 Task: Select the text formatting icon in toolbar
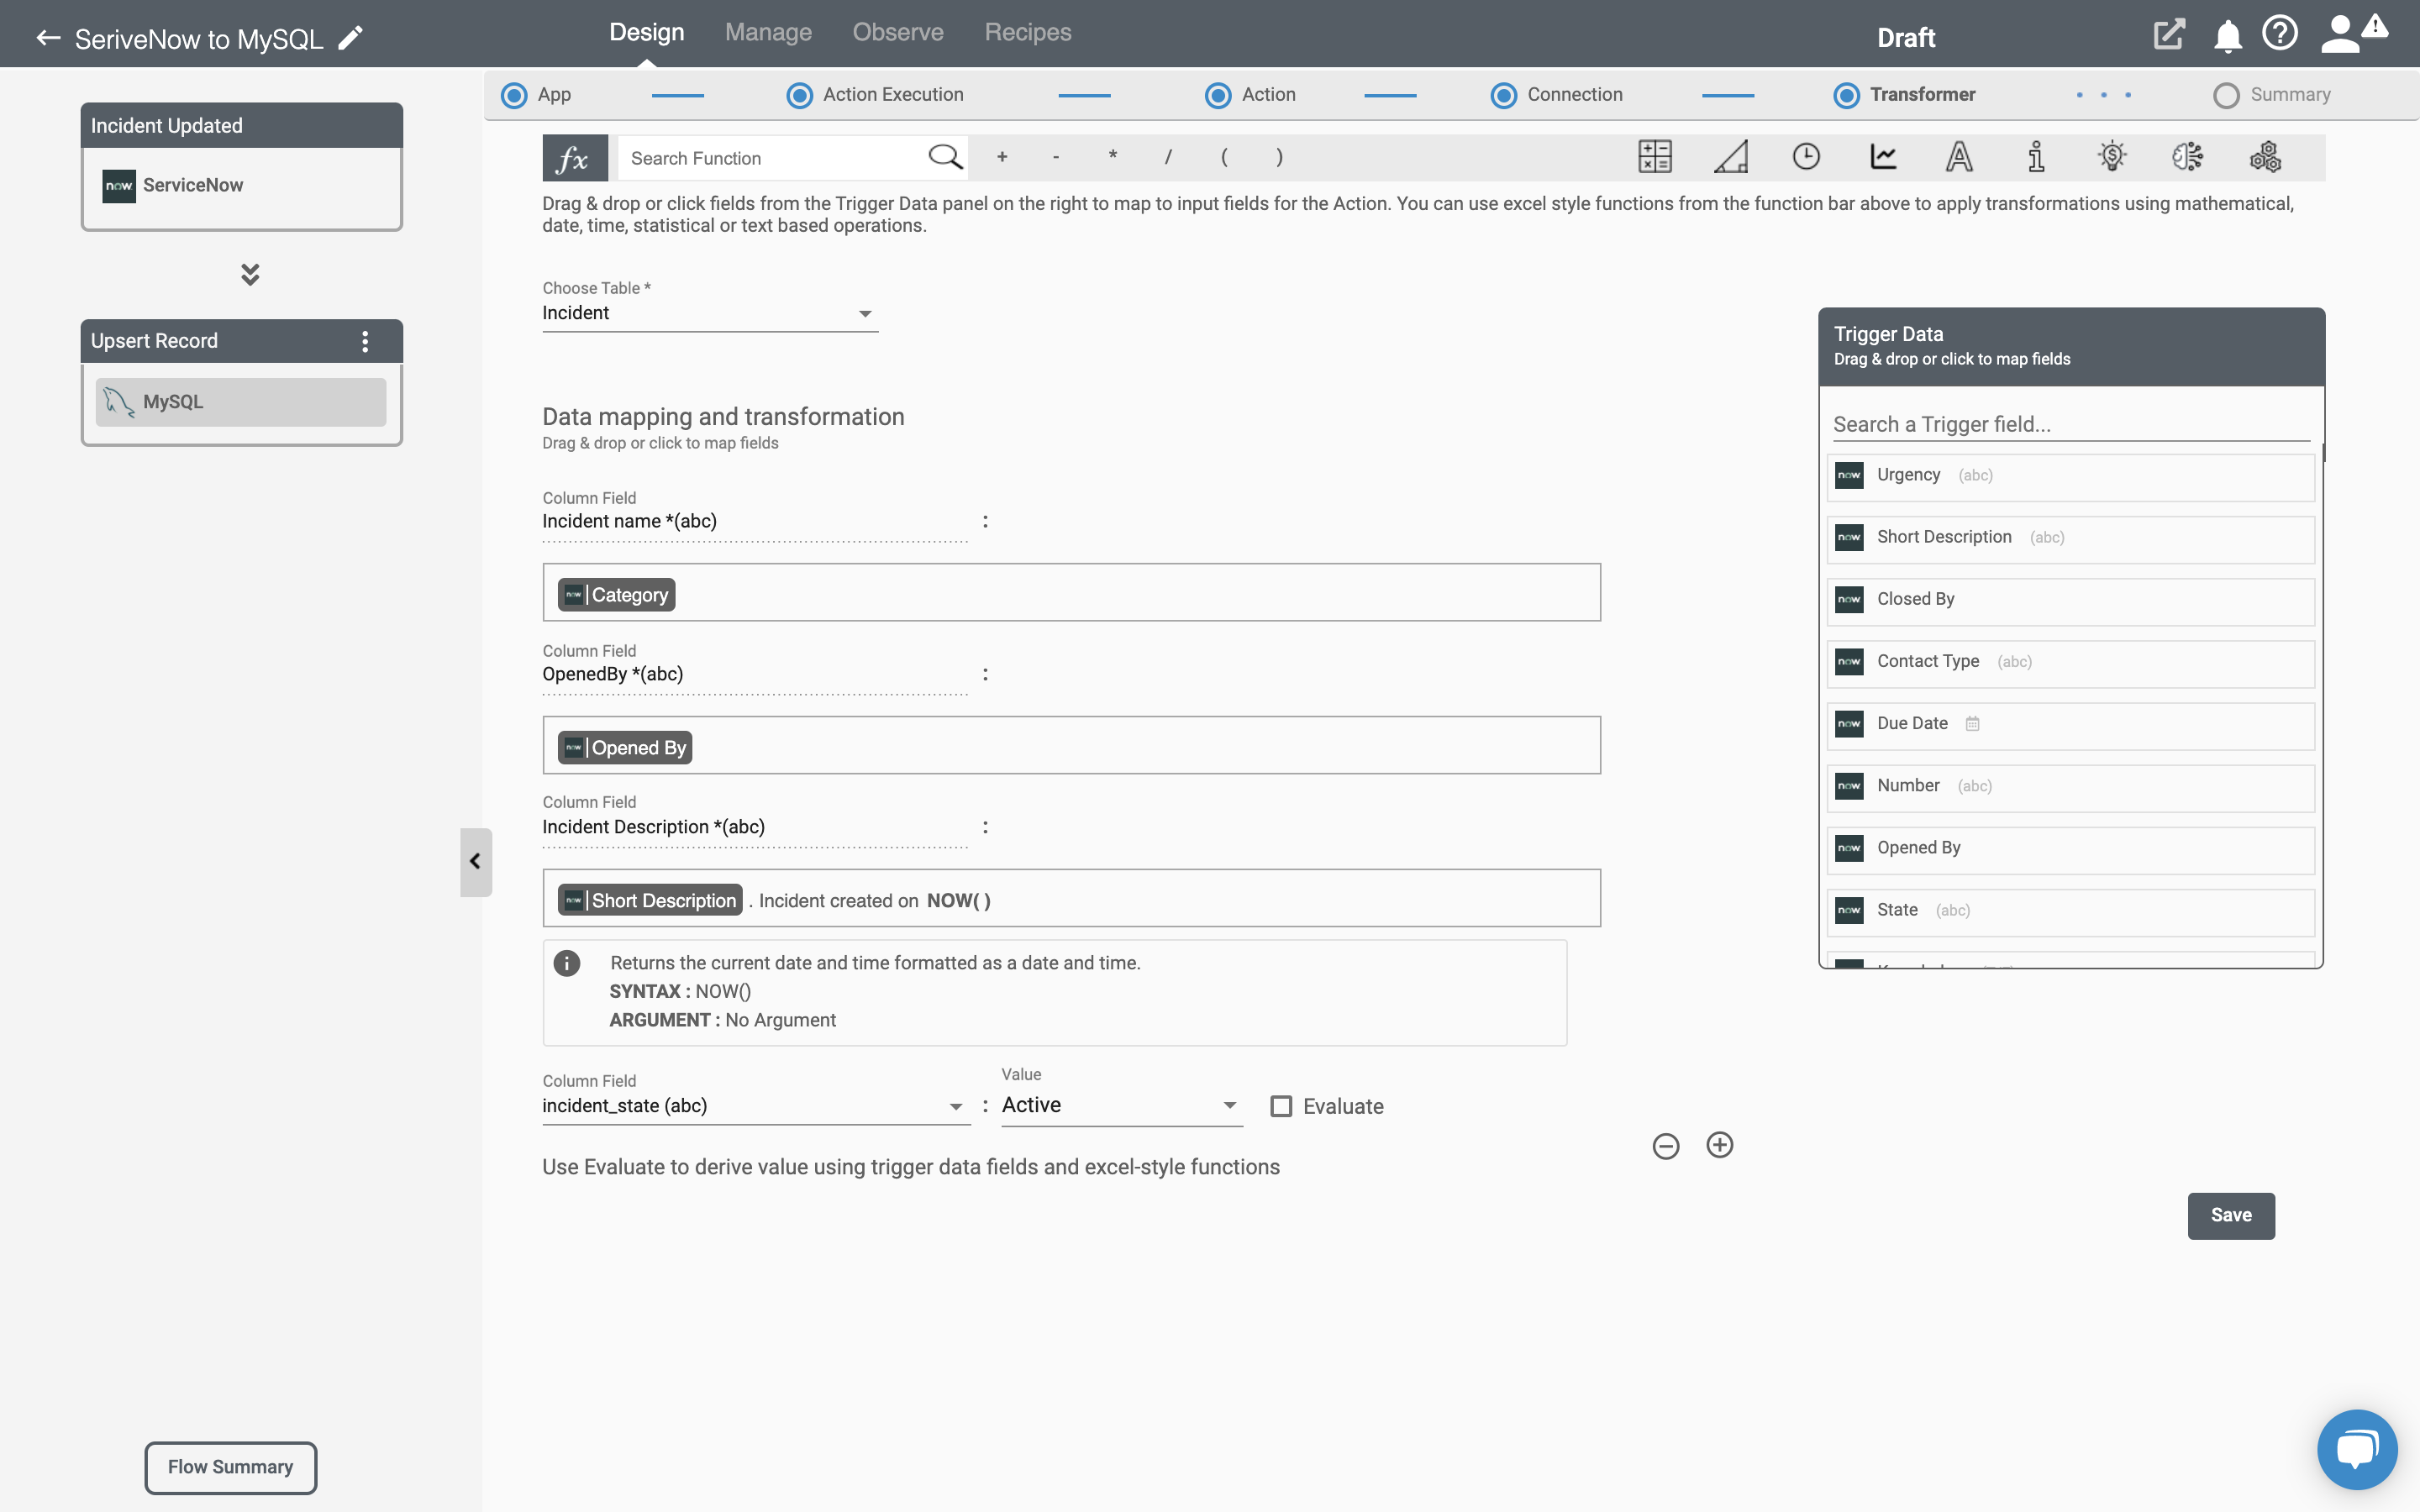pos(1959,157)
